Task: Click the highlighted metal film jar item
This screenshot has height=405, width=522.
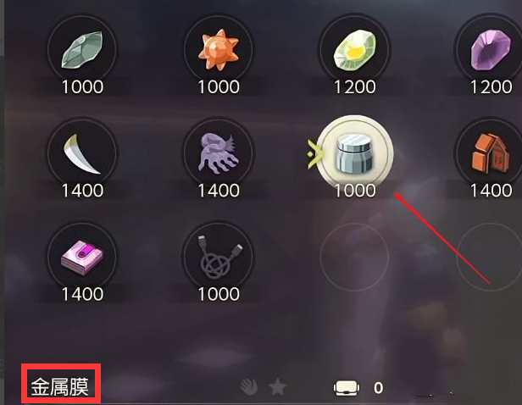Action: (x=354, y=153)
